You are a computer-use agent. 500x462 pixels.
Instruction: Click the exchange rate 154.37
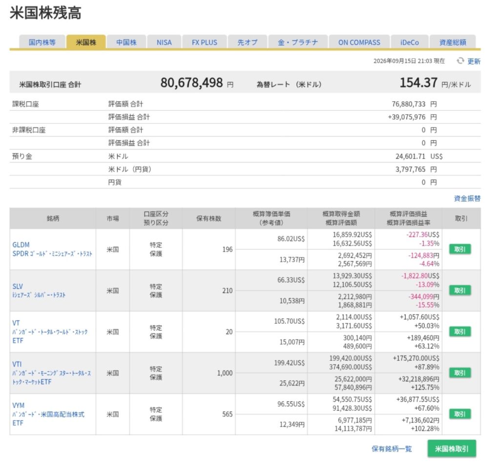click(x=418, y=83)
